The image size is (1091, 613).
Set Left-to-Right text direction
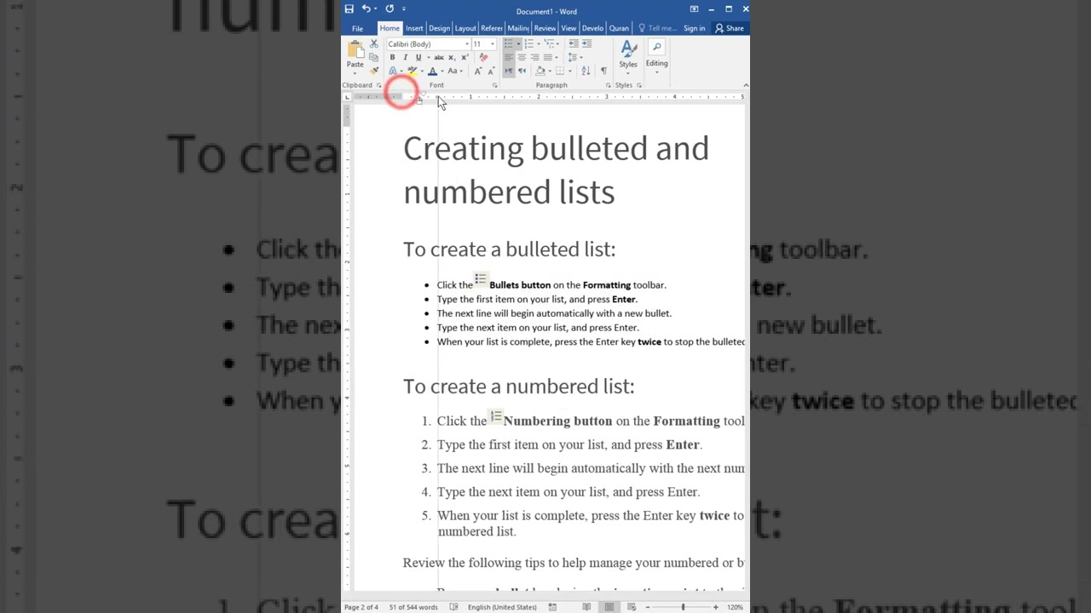point(509,71)
